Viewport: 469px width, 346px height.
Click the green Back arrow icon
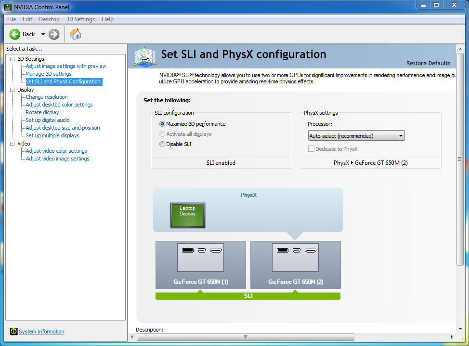click(14, 34)
